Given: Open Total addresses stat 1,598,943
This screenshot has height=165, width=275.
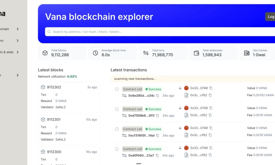Looking at the screenshot, I should (212, 55).
